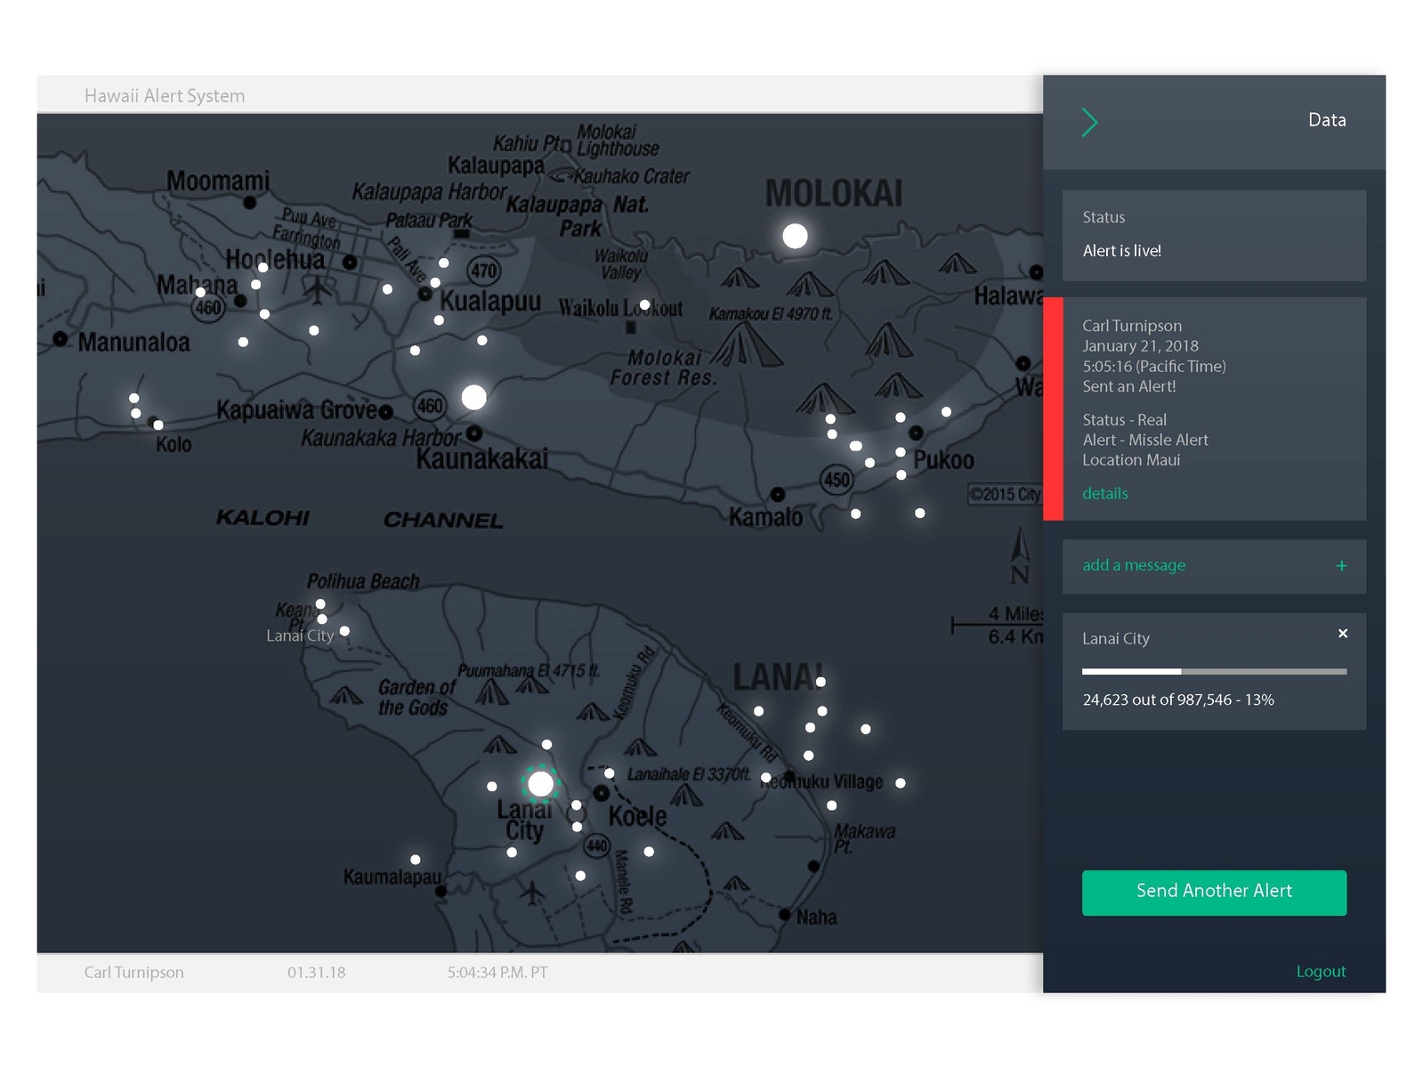Viewport: 1423px width, 1068px height.
Task: Click the Lanai City map tooltip label
Action: 300,635
